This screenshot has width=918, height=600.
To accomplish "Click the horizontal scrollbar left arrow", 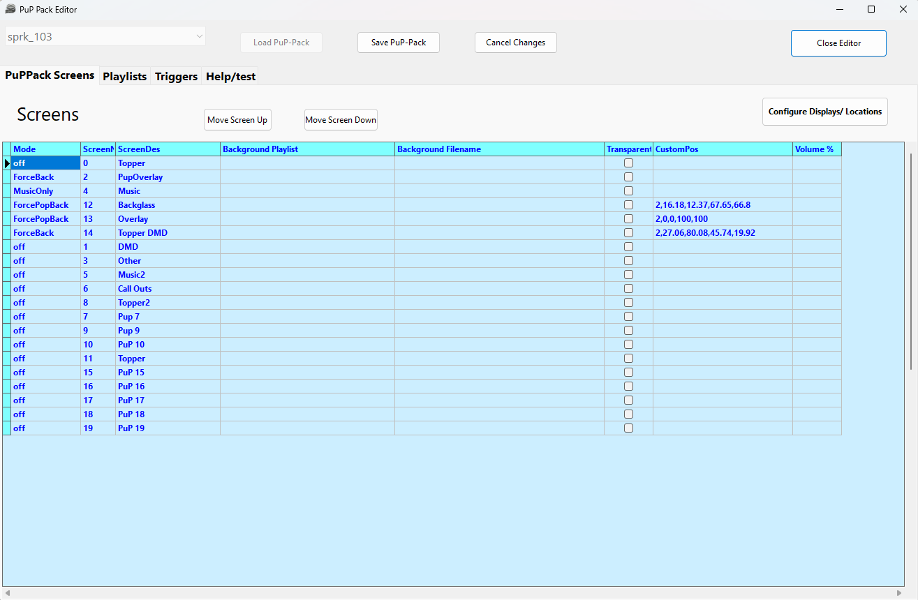I will (x=8, y=593).
